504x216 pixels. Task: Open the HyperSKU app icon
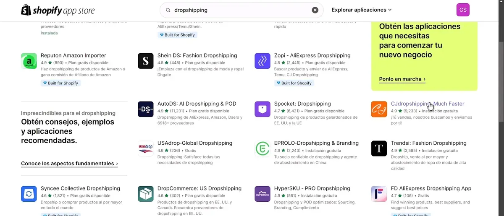click(x=262, y=194)
